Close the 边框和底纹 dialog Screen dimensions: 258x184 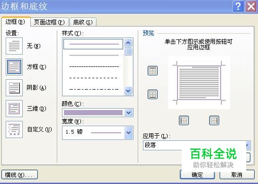251,7
